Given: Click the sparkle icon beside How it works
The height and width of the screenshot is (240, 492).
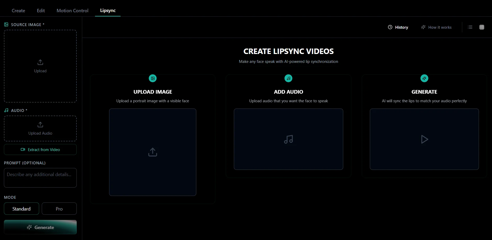Looking at the screenshot, I should (423, 27).
